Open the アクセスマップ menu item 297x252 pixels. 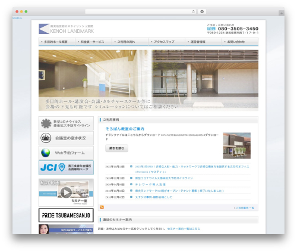[x=167, y=42]
